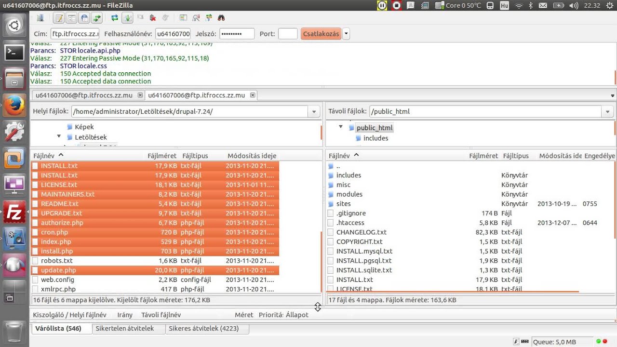Go to the parent directory '..' entry
Viewport: 617px width, 347px height.
(x=338, y=166)
